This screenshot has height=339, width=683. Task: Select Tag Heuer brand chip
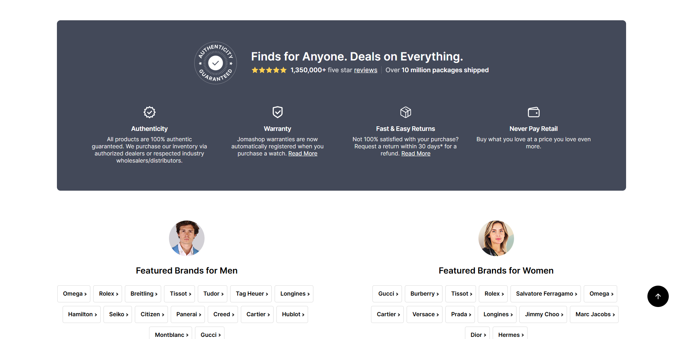pyautogui.click(x=251, y=294)
